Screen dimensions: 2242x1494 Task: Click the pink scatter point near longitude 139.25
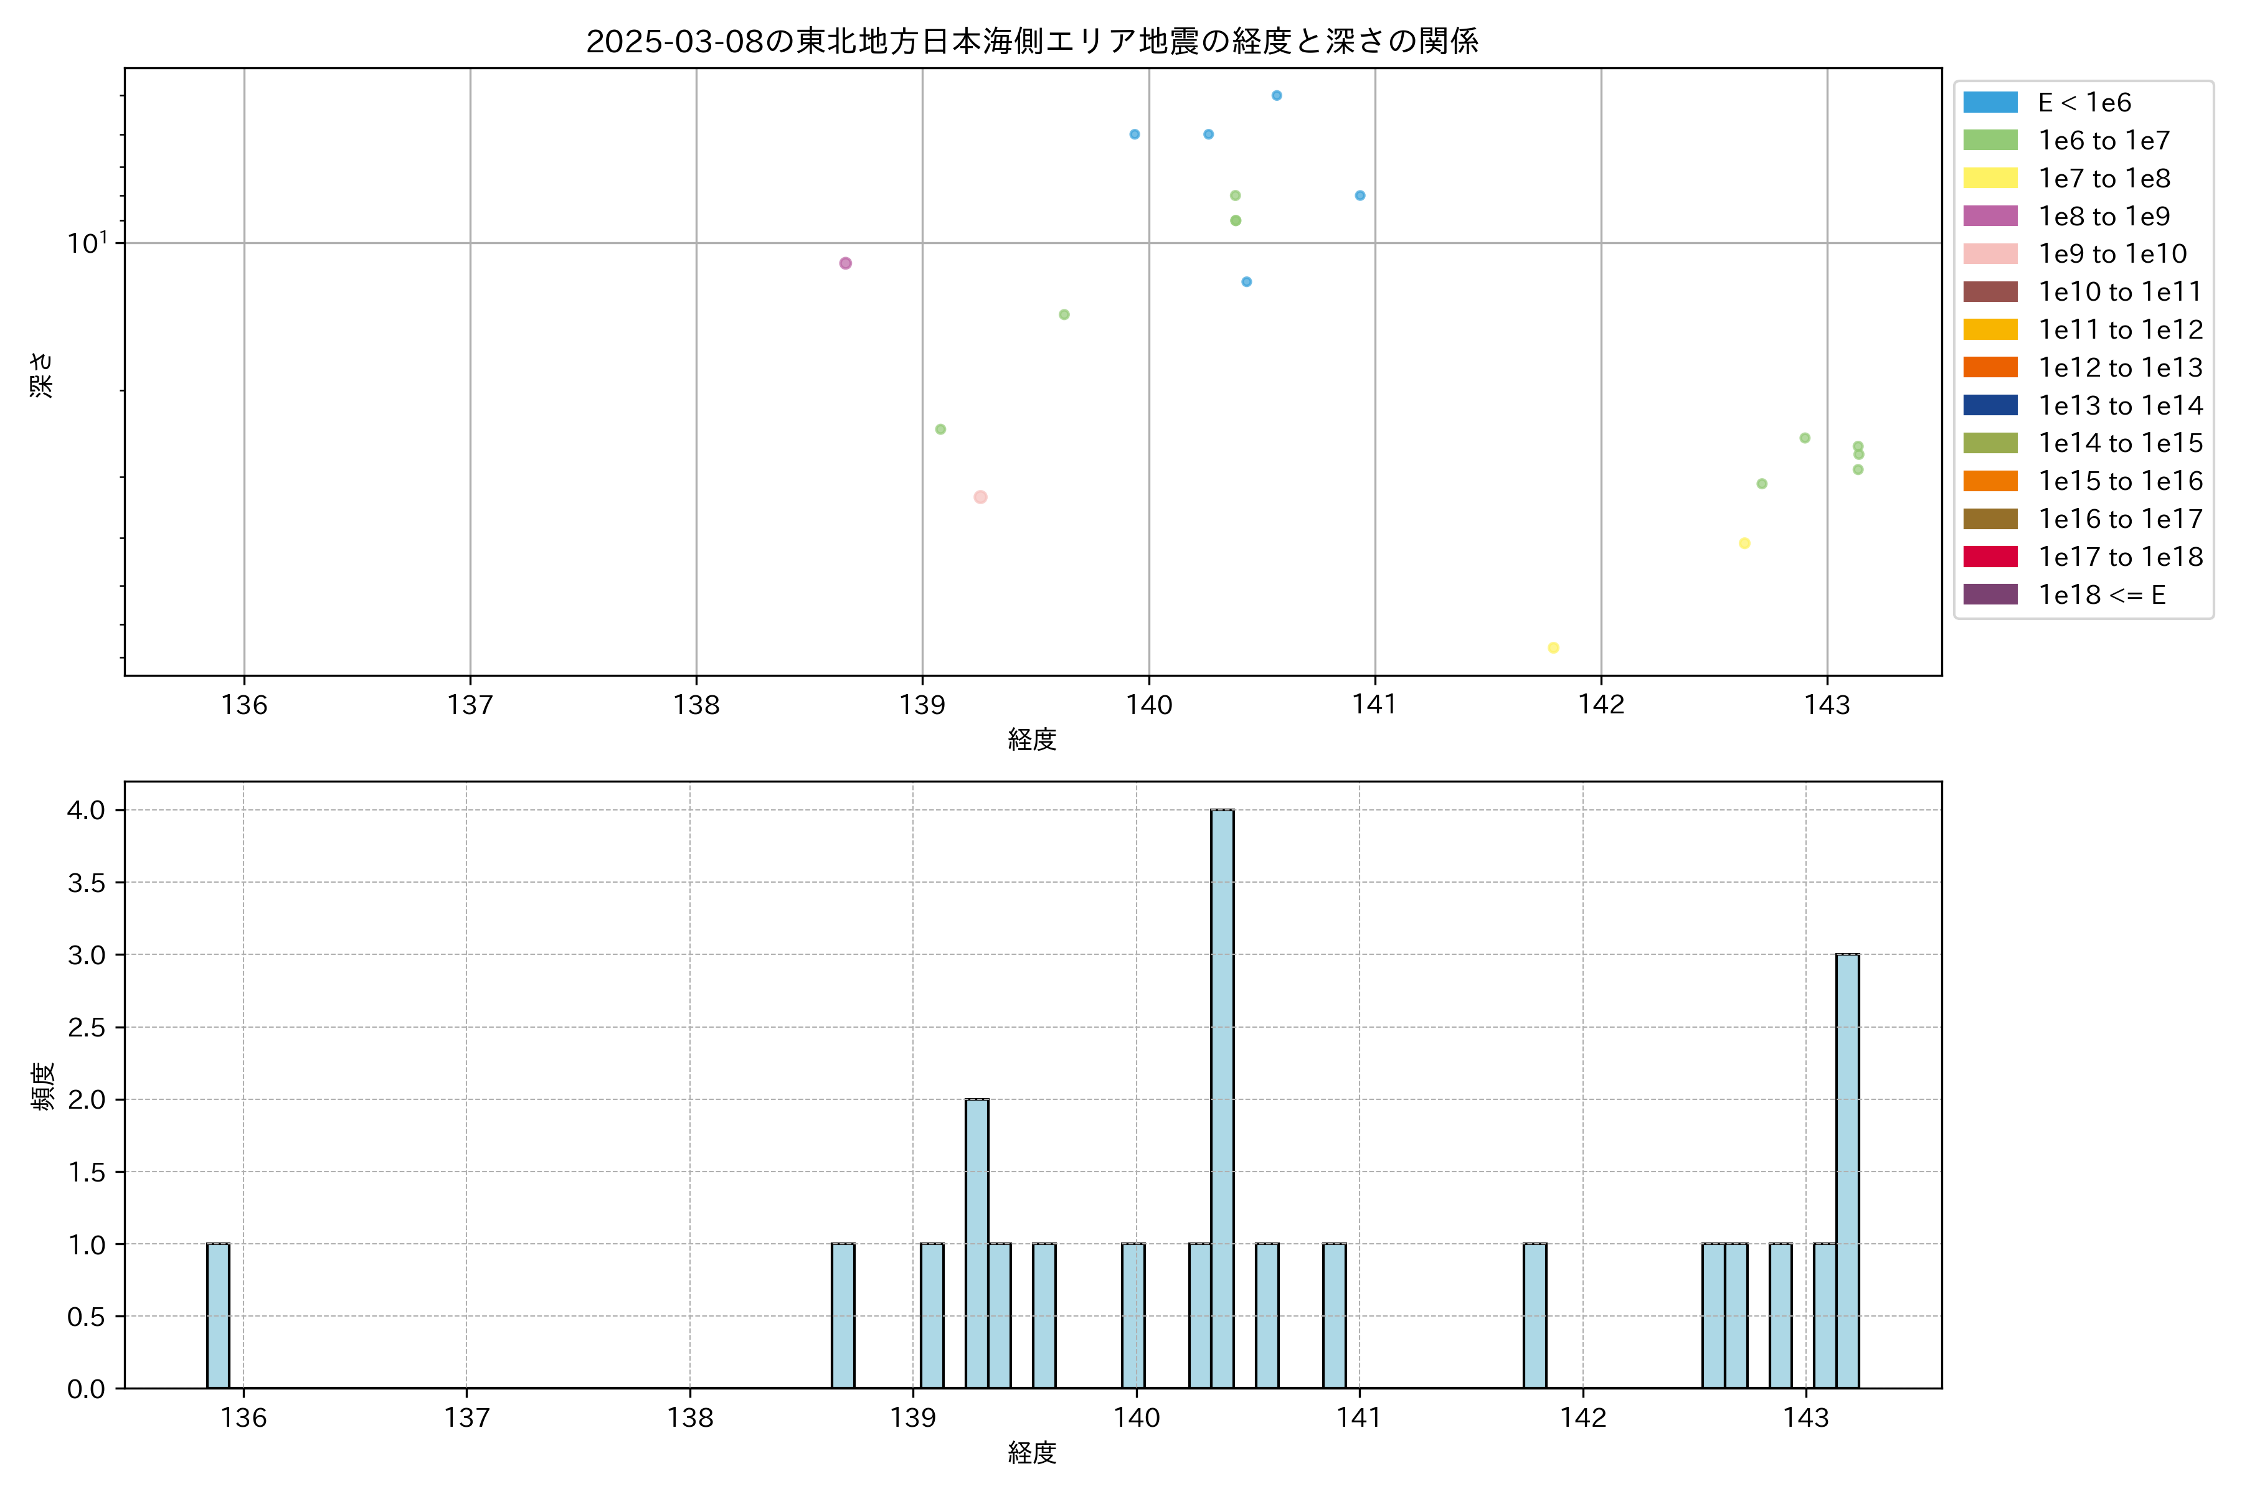pos(980,497)
